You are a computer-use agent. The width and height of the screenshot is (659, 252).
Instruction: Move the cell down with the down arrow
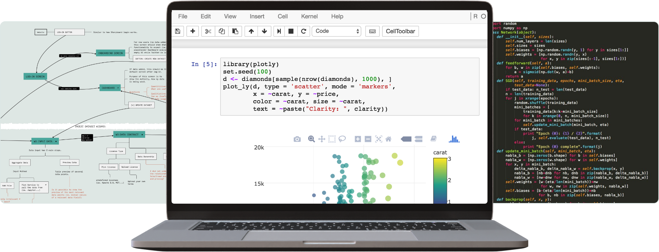point(264,31)
